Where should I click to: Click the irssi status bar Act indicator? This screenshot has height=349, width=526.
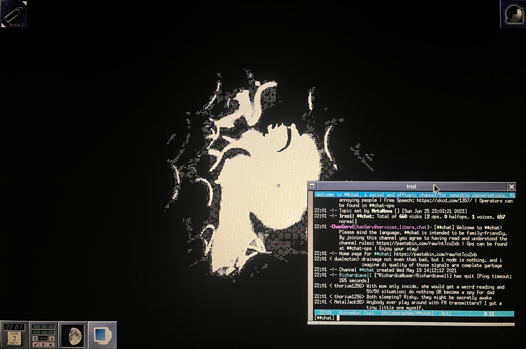tap(446, 313)
